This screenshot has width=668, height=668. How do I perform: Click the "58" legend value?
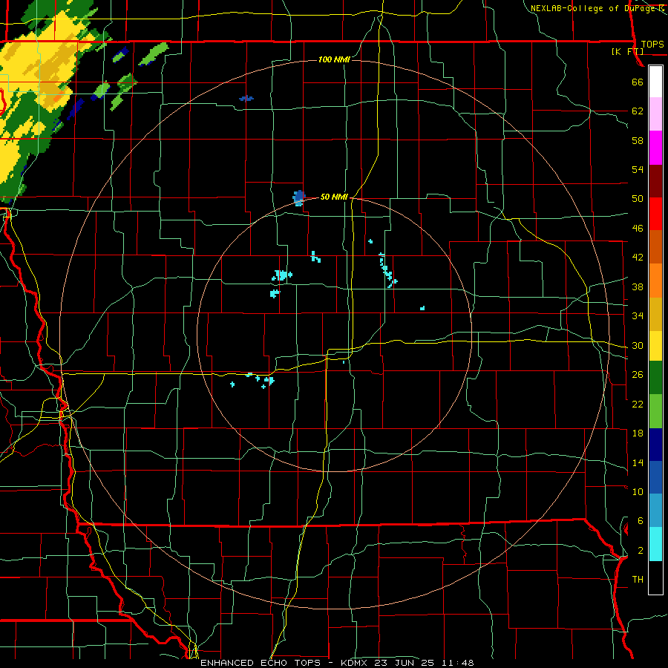(638, 140)
